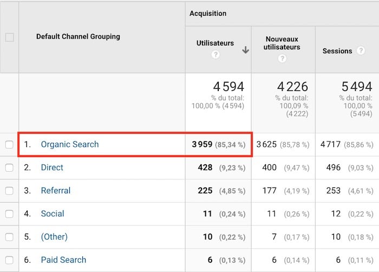The height and width of the screenshot is (272, 379).
Task: Select the Referral row checkbox
Action: pos(9,191)
